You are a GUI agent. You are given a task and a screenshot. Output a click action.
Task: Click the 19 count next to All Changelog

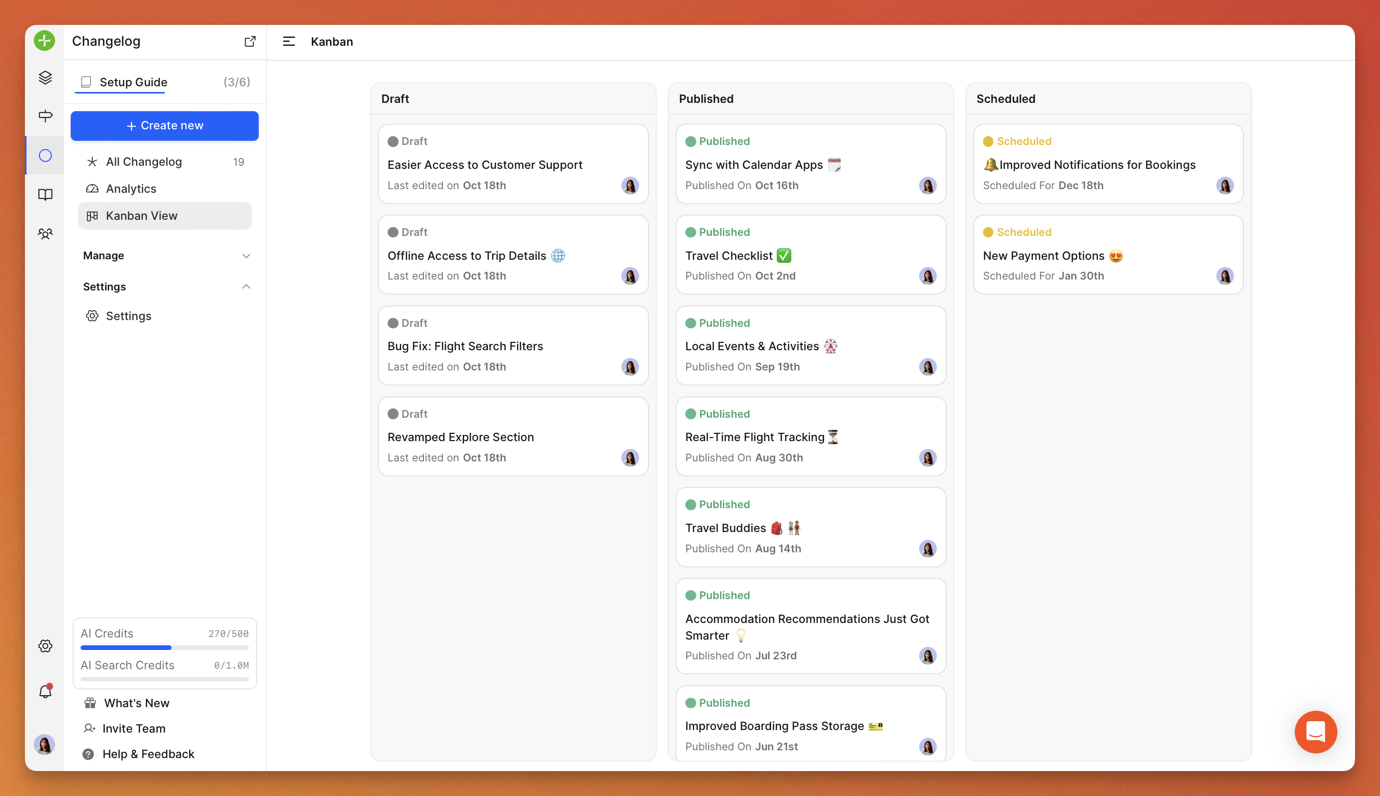(x=238, y=162)
